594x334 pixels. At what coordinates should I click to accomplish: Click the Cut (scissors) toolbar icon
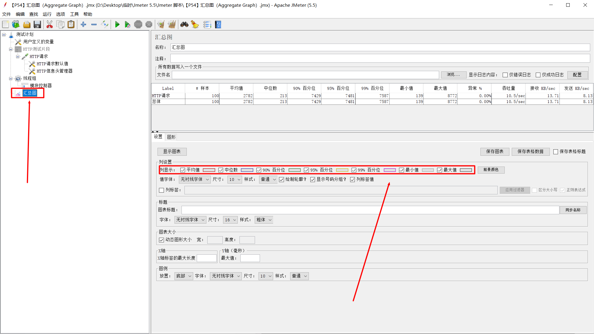pyautogui.click(x=49, y=25)
